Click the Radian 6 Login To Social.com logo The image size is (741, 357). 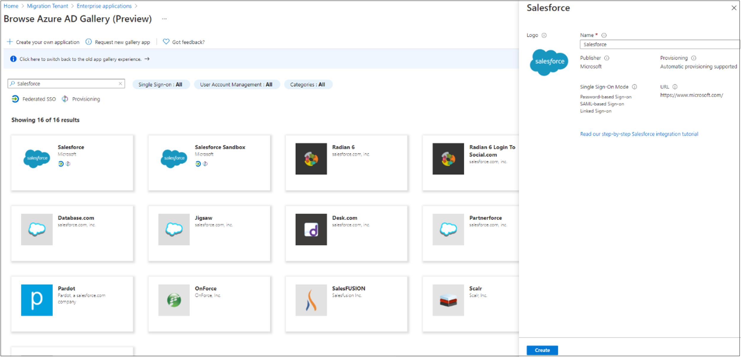[x=448, y=159]
